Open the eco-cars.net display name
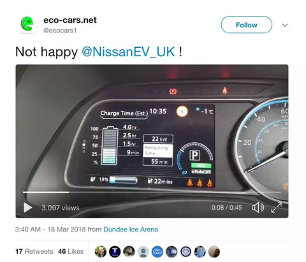Image resolution: width=306 pixels, height=262 pixels. (70, 20)
